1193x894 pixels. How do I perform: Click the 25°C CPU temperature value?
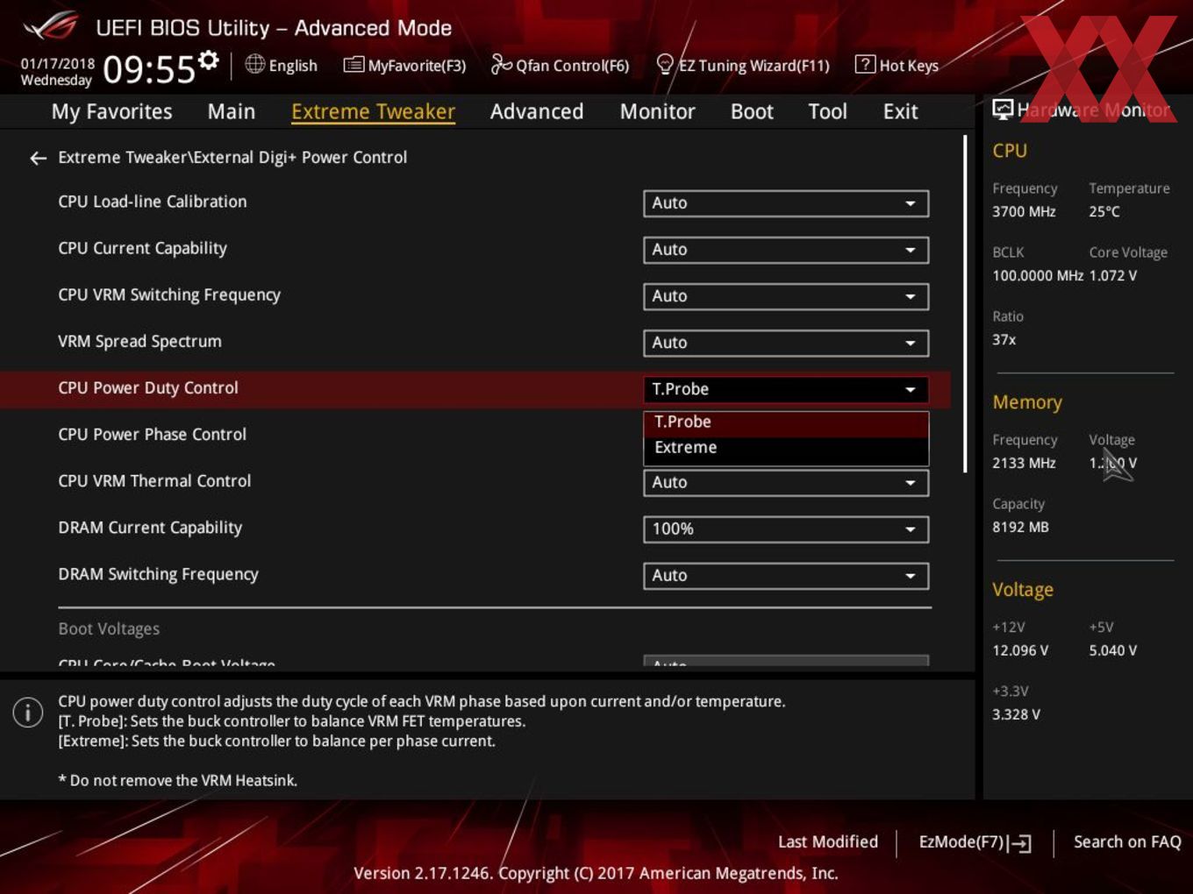[1104, 211]
